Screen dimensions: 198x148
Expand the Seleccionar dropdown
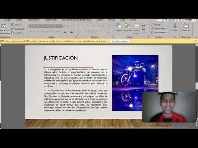[159, 32]
